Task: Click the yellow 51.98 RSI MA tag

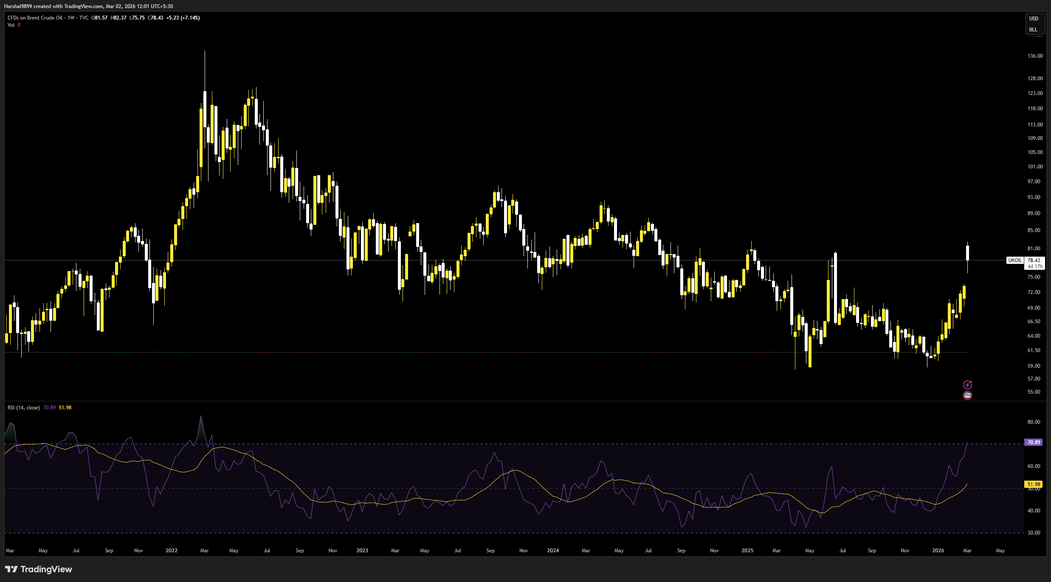Action: point(1034,484)
